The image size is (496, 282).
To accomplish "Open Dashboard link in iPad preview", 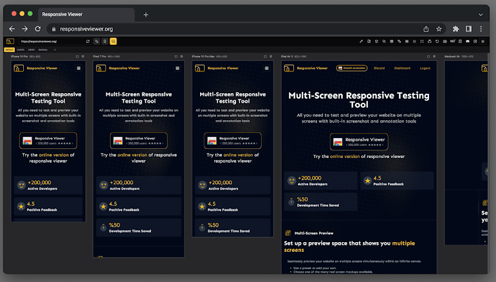I will click(x=402, y=68).
